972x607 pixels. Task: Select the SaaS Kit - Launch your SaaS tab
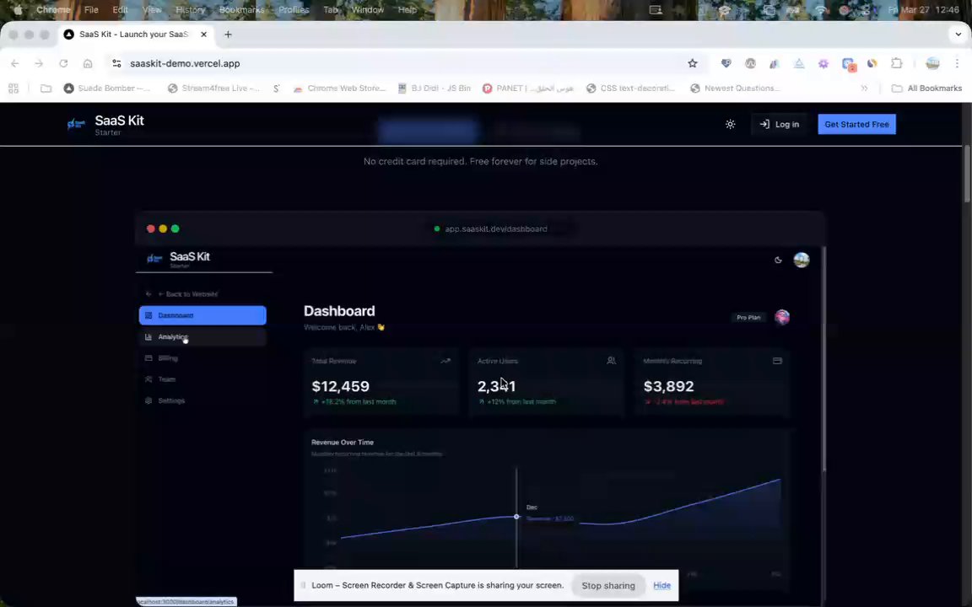[x=135, y=35]
